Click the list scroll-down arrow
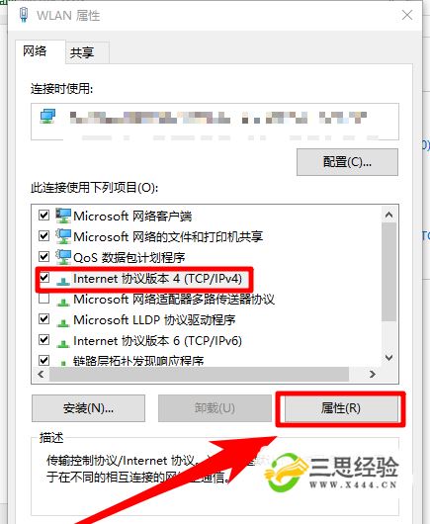430x524 pixels. pos(388,358)
